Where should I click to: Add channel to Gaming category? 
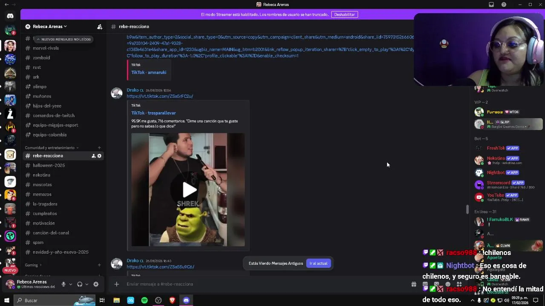[x=99, y=265]
